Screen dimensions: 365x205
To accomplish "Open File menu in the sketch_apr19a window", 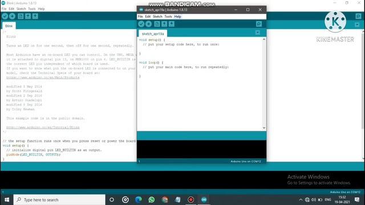I will coord(140,17).
